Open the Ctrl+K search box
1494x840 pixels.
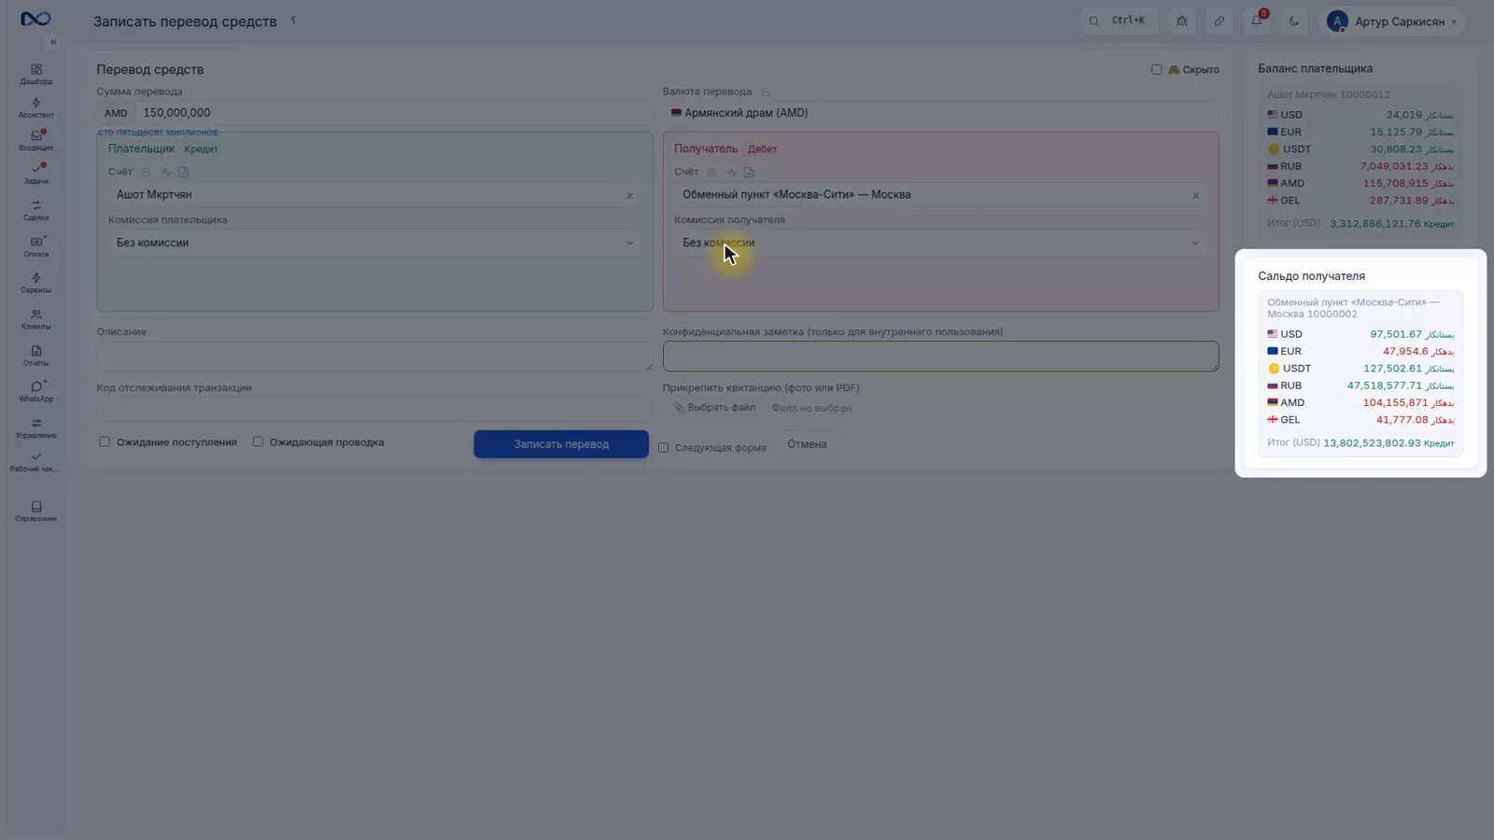click(1120, 21)
